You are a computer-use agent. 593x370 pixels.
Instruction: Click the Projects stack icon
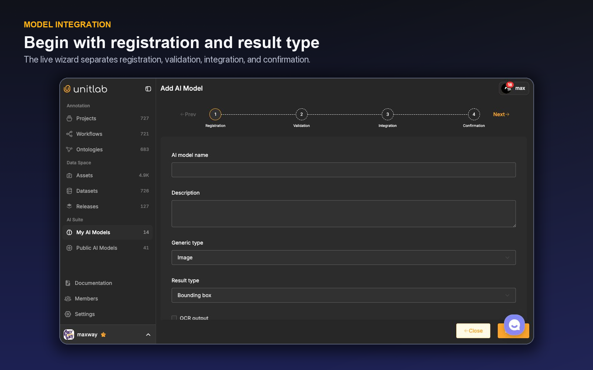69,118
